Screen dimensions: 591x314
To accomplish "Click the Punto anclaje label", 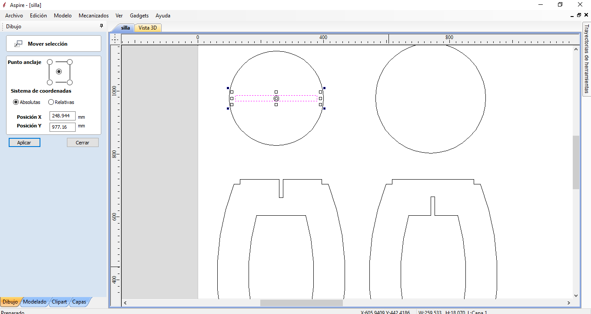I will (24, 62).
